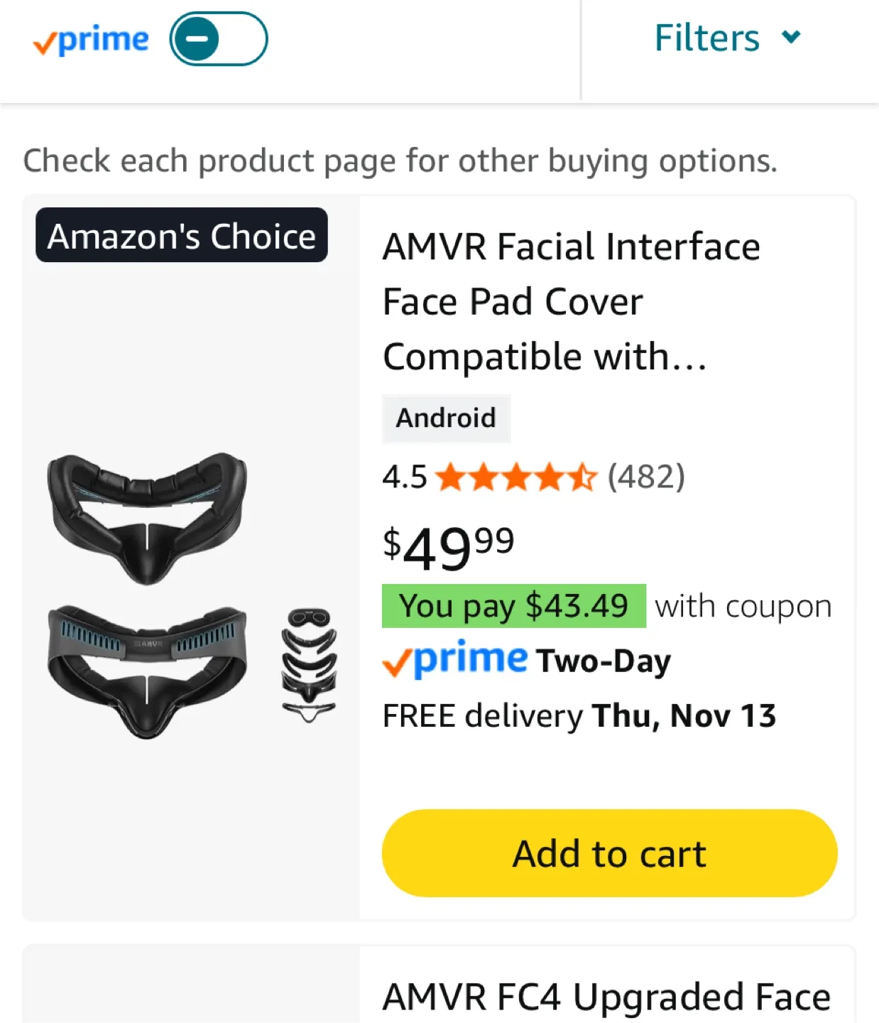
Task: Click the Filters chevron arrow
Action: (x=791, y=37)
